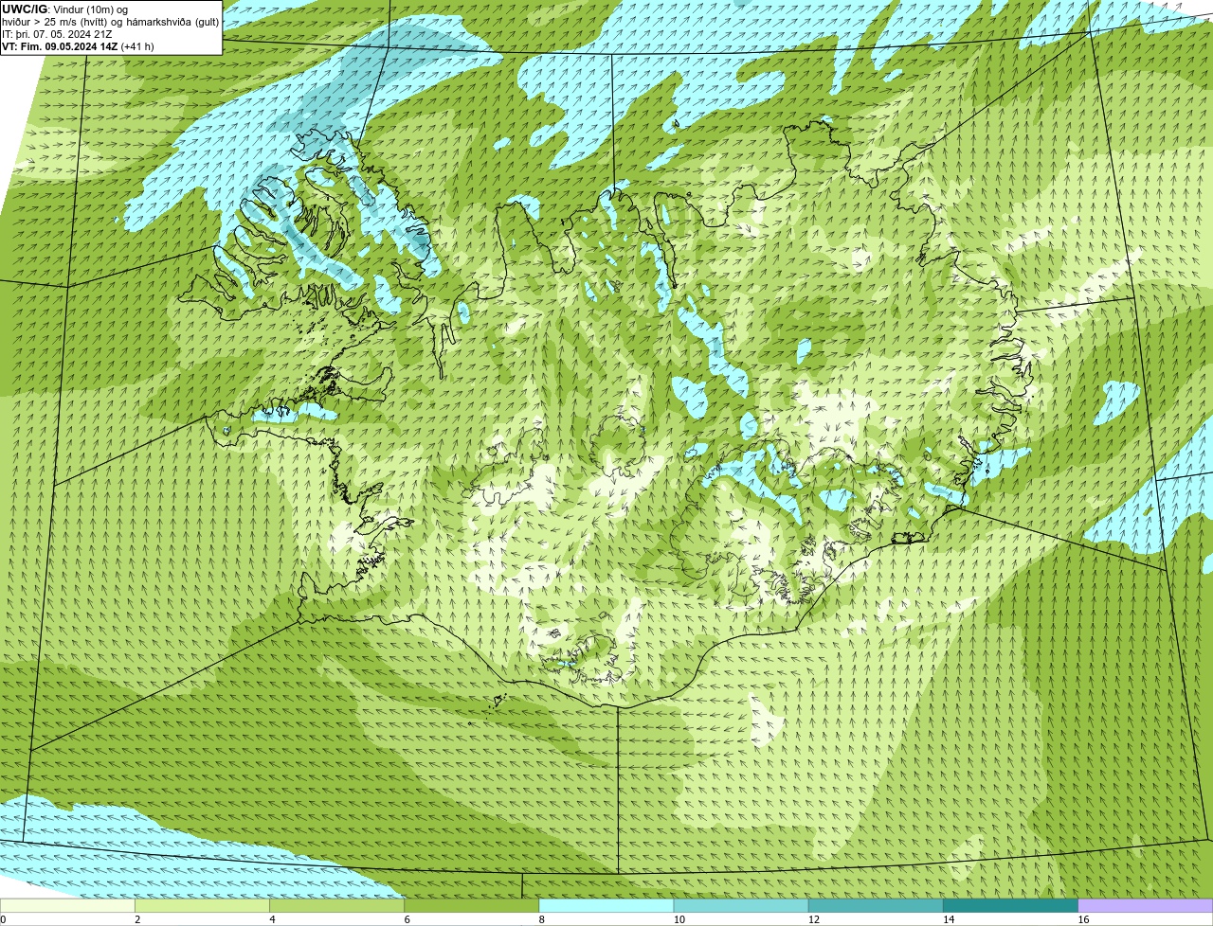The image size is (1213, 926).
Task: Click the color bar label "12"
Action: pos(813,919)
